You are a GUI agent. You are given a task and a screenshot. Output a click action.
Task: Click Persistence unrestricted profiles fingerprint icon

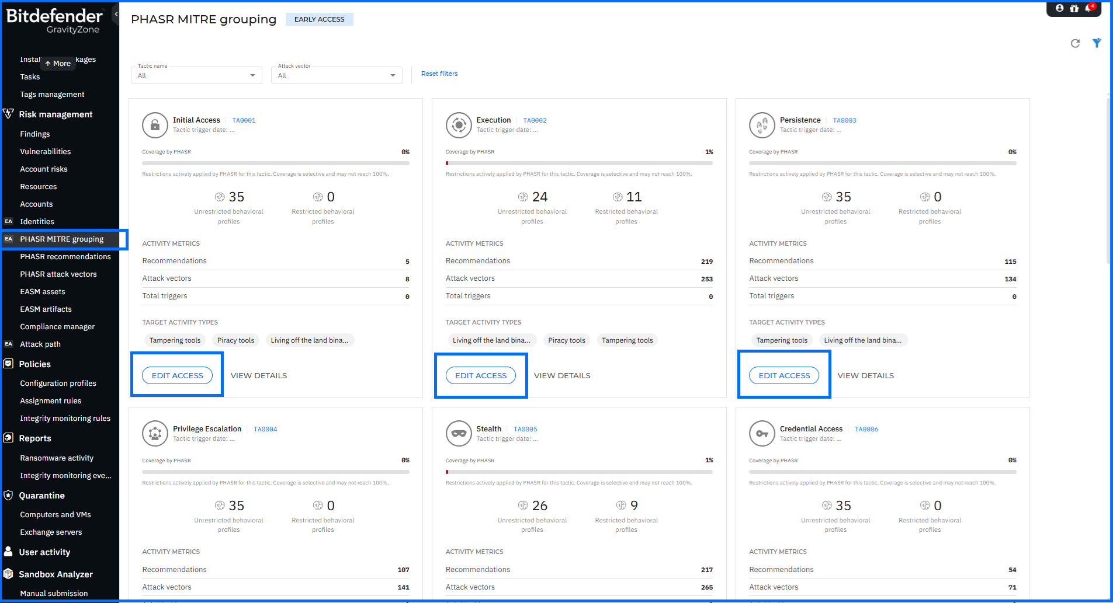click(827, 197)
